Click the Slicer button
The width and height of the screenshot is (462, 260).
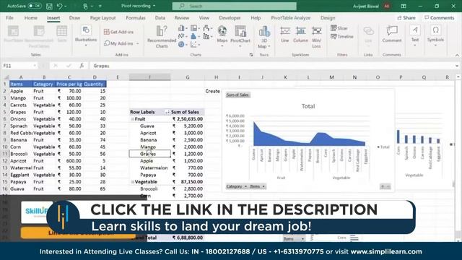(x=339, y=28)
